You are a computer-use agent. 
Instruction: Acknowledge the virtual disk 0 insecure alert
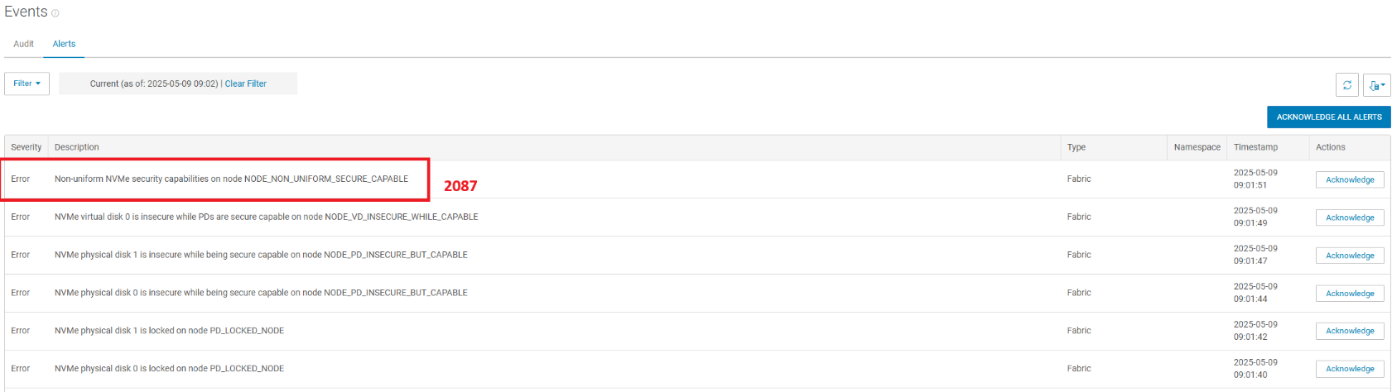click(1349, 218)
